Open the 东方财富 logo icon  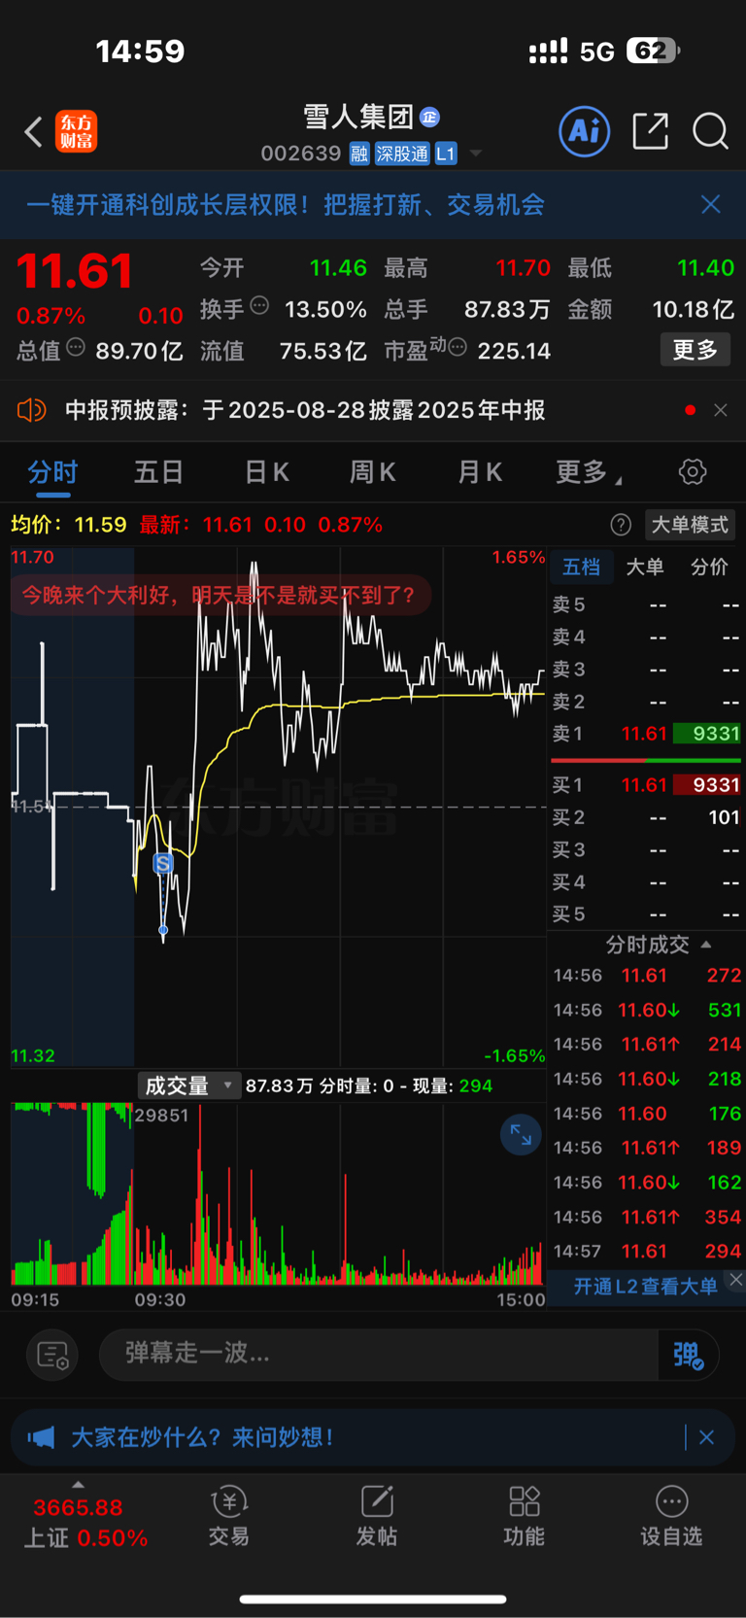pos(77,131)
